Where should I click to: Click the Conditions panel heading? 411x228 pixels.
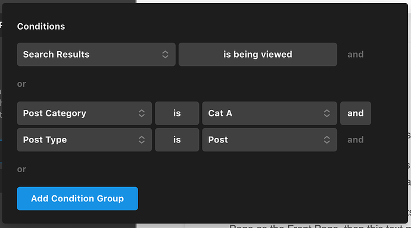pos(41,26)
